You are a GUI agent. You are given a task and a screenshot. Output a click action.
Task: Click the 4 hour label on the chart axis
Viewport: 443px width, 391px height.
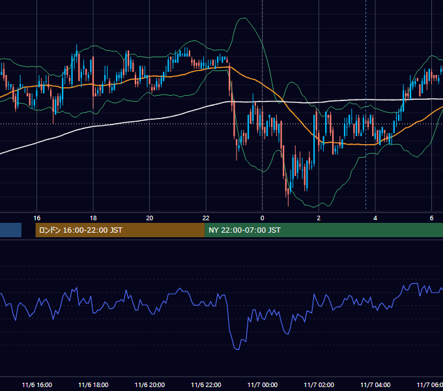[375, 218]
